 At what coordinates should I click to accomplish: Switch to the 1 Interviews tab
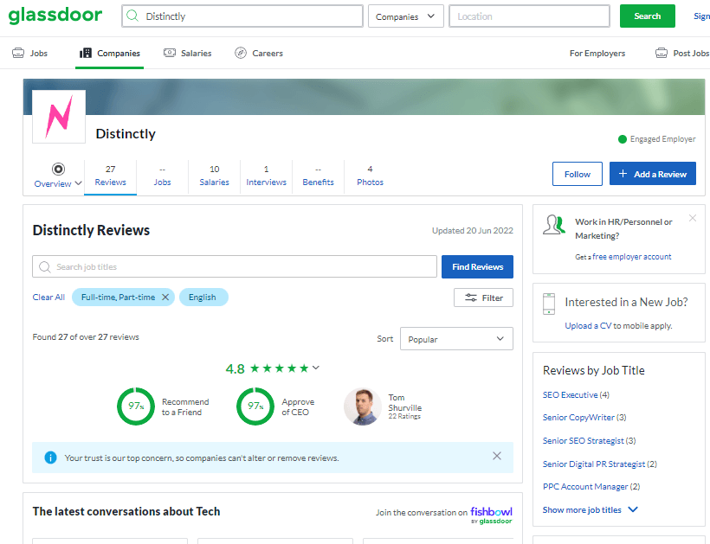click(267, 176)
